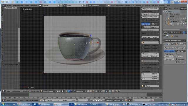Select the Объект grease pencil source

(x=155, y=24)
